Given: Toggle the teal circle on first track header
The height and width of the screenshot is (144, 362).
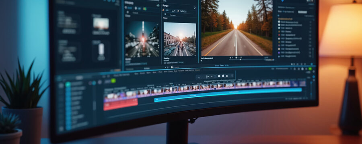Looking at the screenshot, I should (68, 84).
